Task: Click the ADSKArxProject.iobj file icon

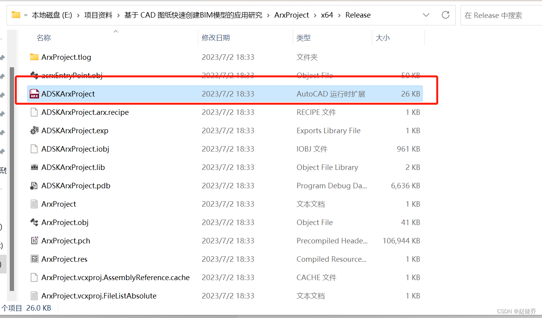Action: pos(34,149)
